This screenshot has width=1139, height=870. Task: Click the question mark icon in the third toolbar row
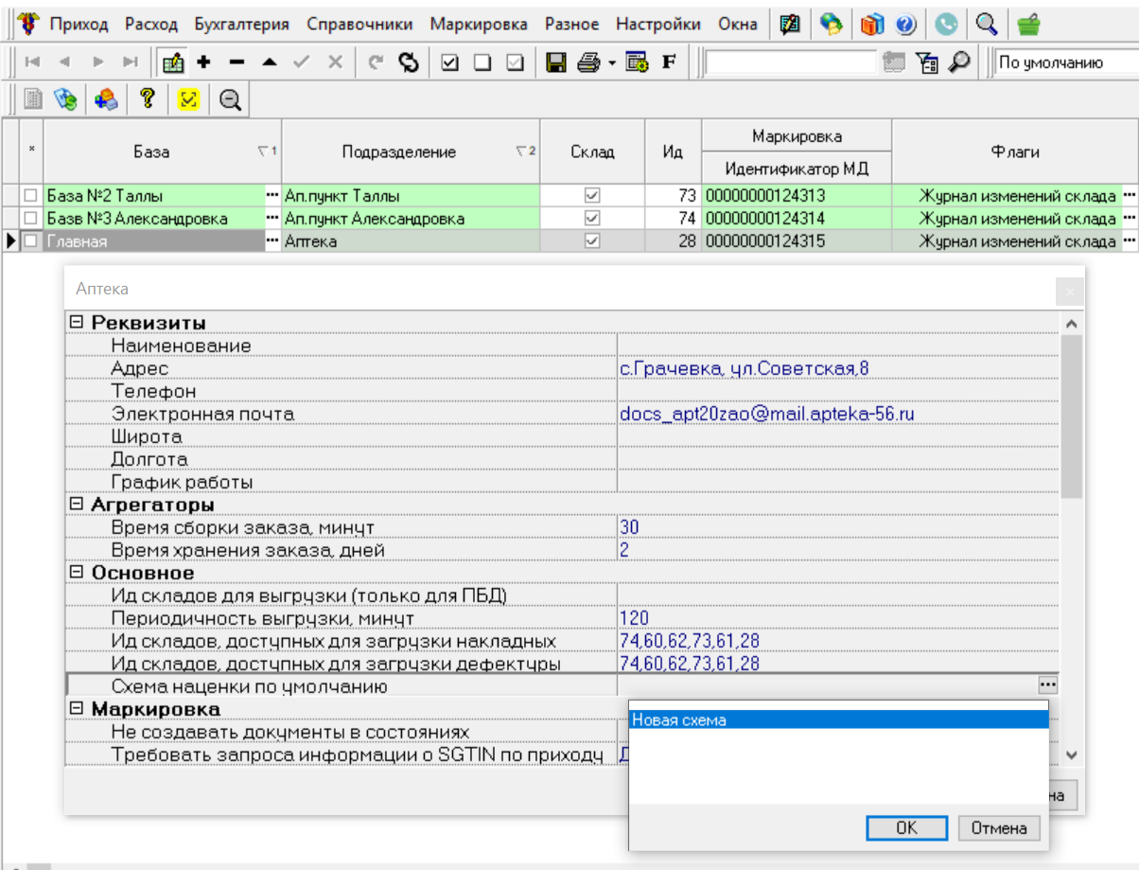click(x=147, y=98)
